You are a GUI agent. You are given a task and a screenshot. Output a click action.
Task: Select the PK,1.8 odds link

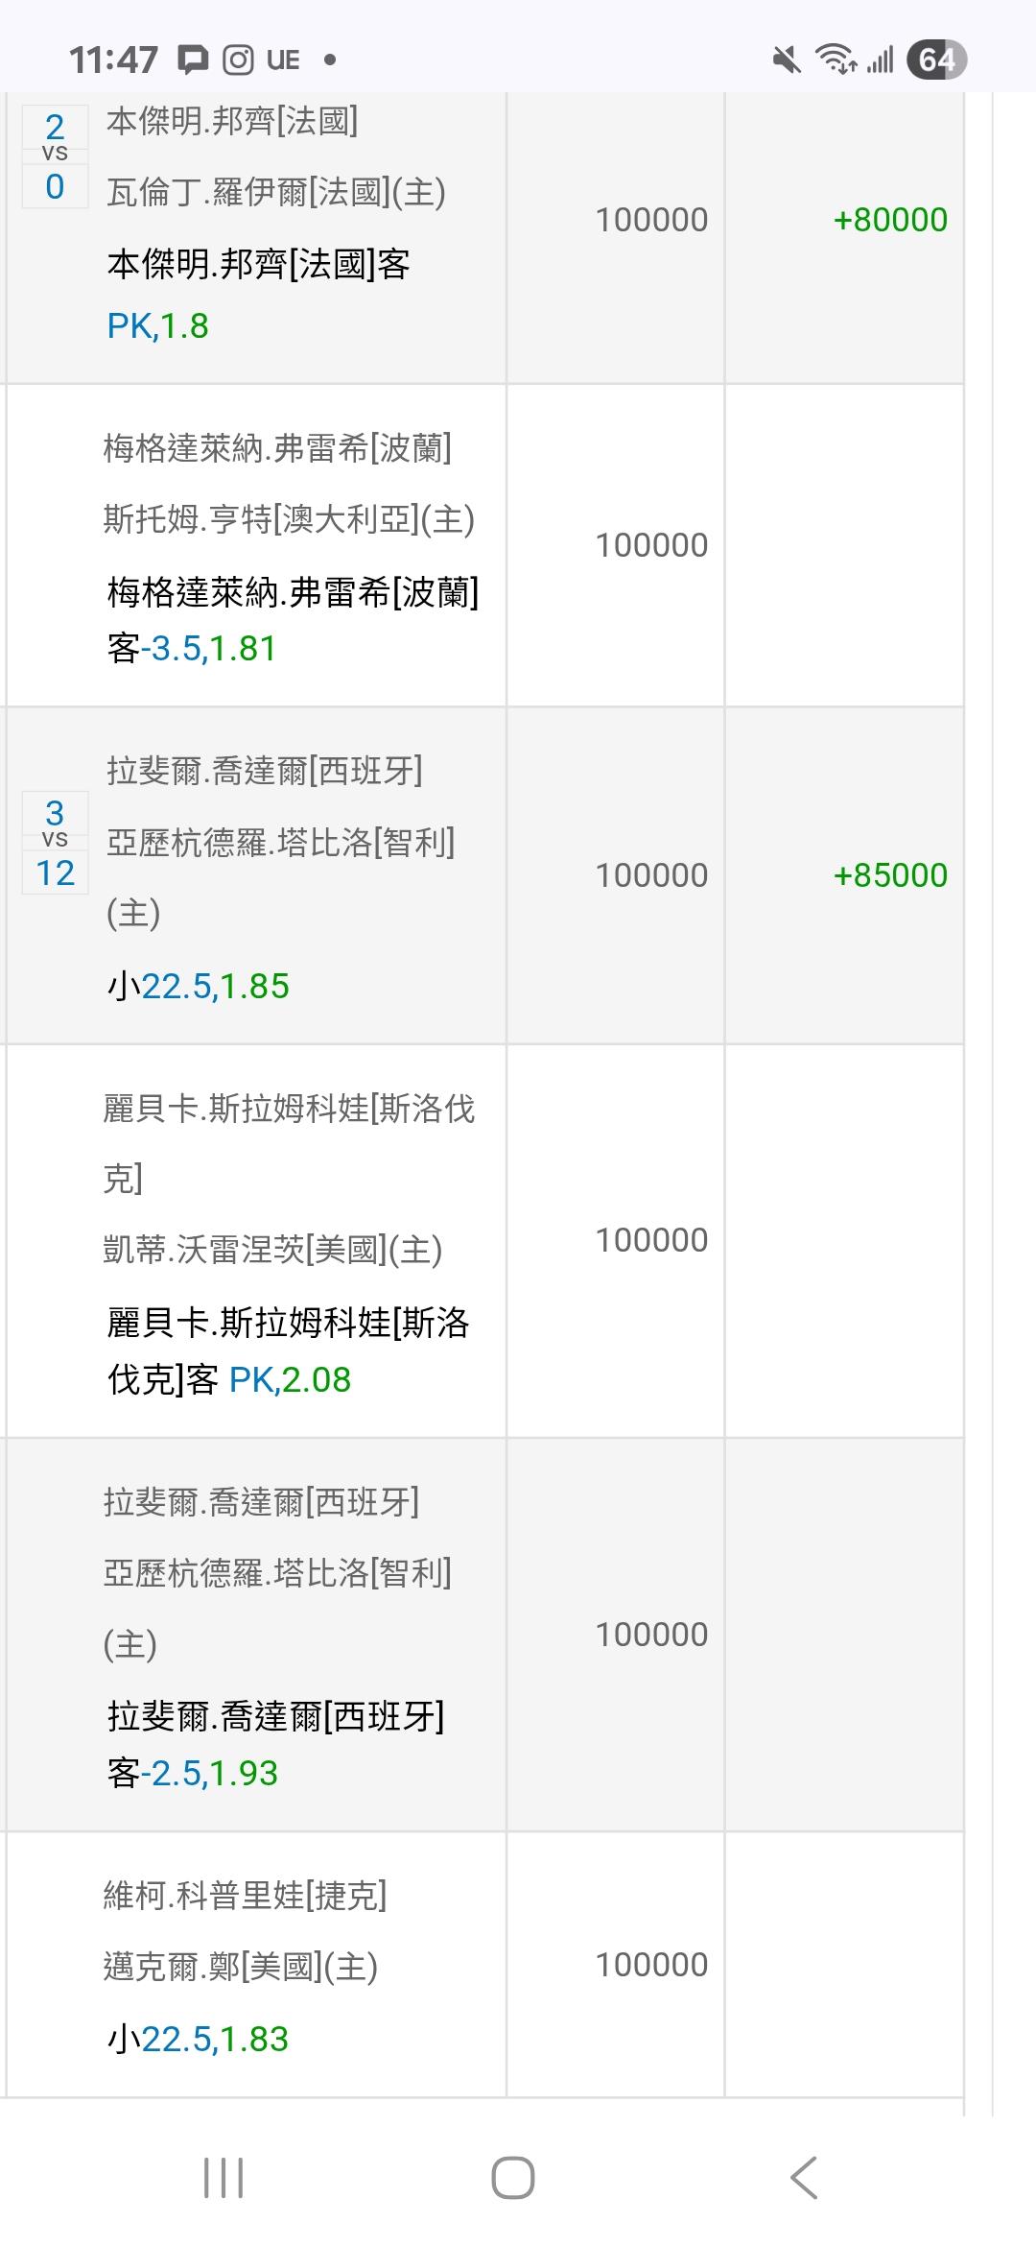click(158, 326)
